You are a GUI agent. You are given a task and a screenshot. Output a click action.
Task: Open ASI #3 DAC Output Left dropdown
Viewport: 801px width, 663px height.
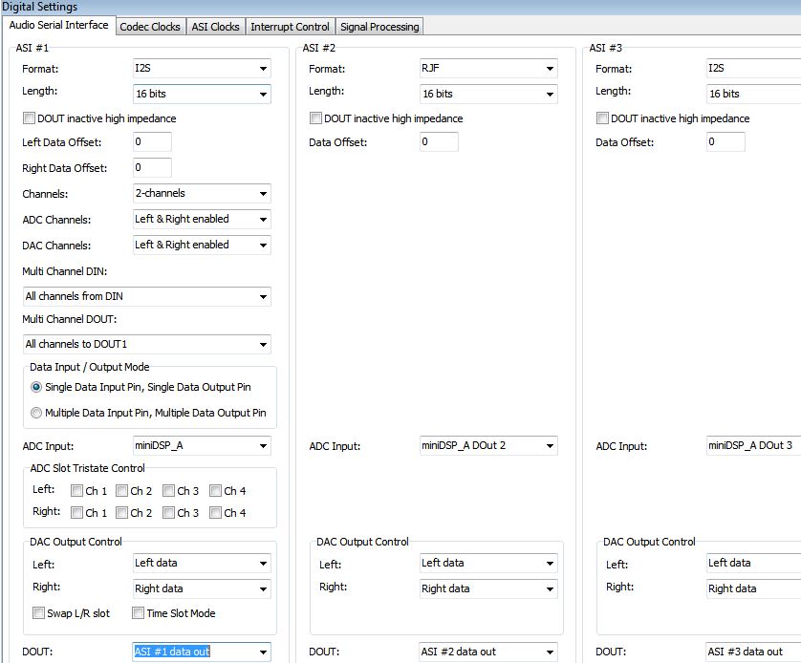753,564
